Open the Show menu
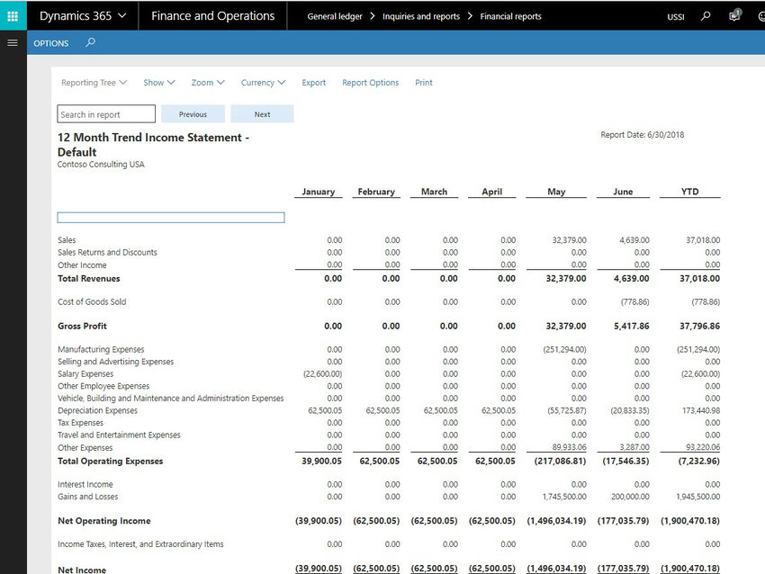 158,82
